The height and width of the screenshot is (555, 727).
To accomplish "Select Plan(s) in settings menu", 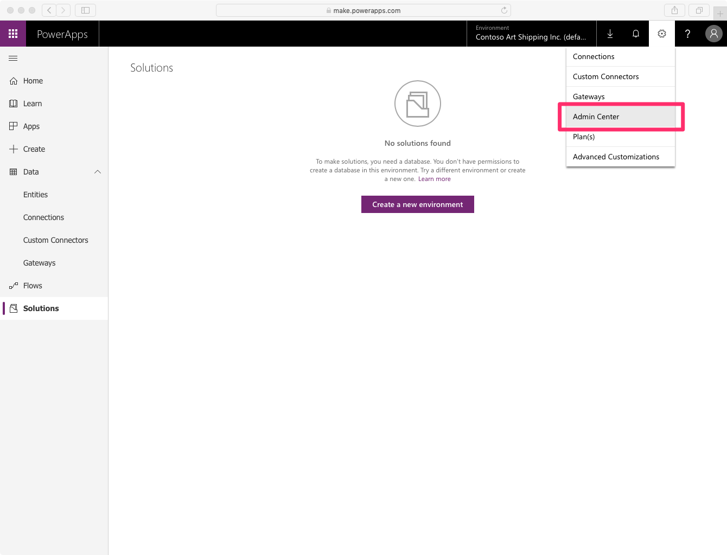I will (x=621, y=137).
